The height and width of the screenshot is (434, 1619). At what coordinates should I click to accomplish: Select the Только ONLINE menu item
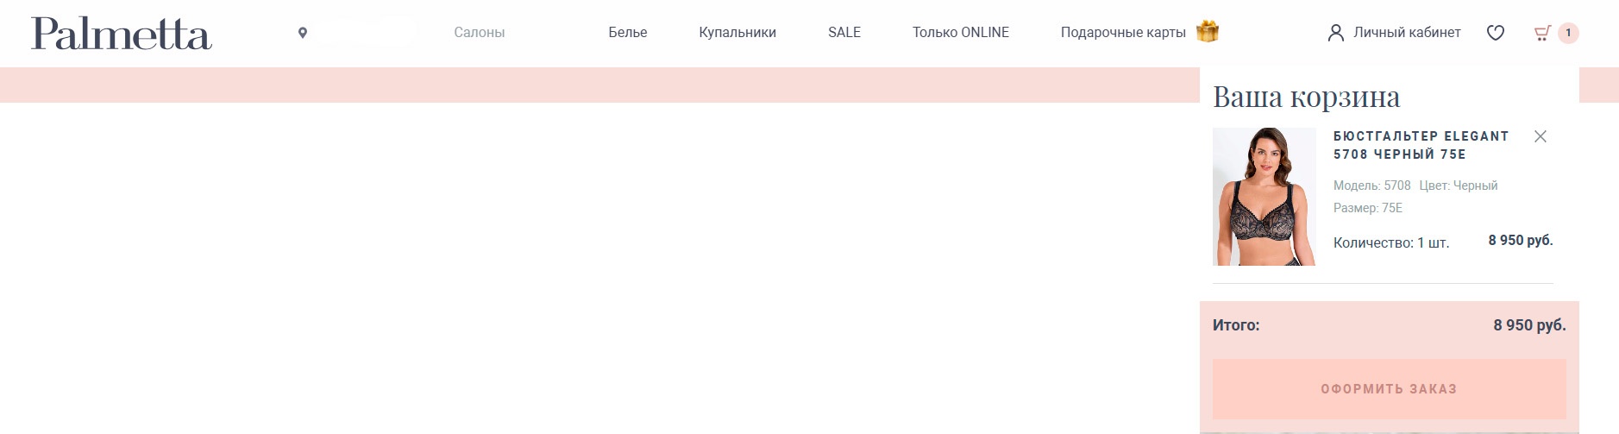(x=961, y=33)
